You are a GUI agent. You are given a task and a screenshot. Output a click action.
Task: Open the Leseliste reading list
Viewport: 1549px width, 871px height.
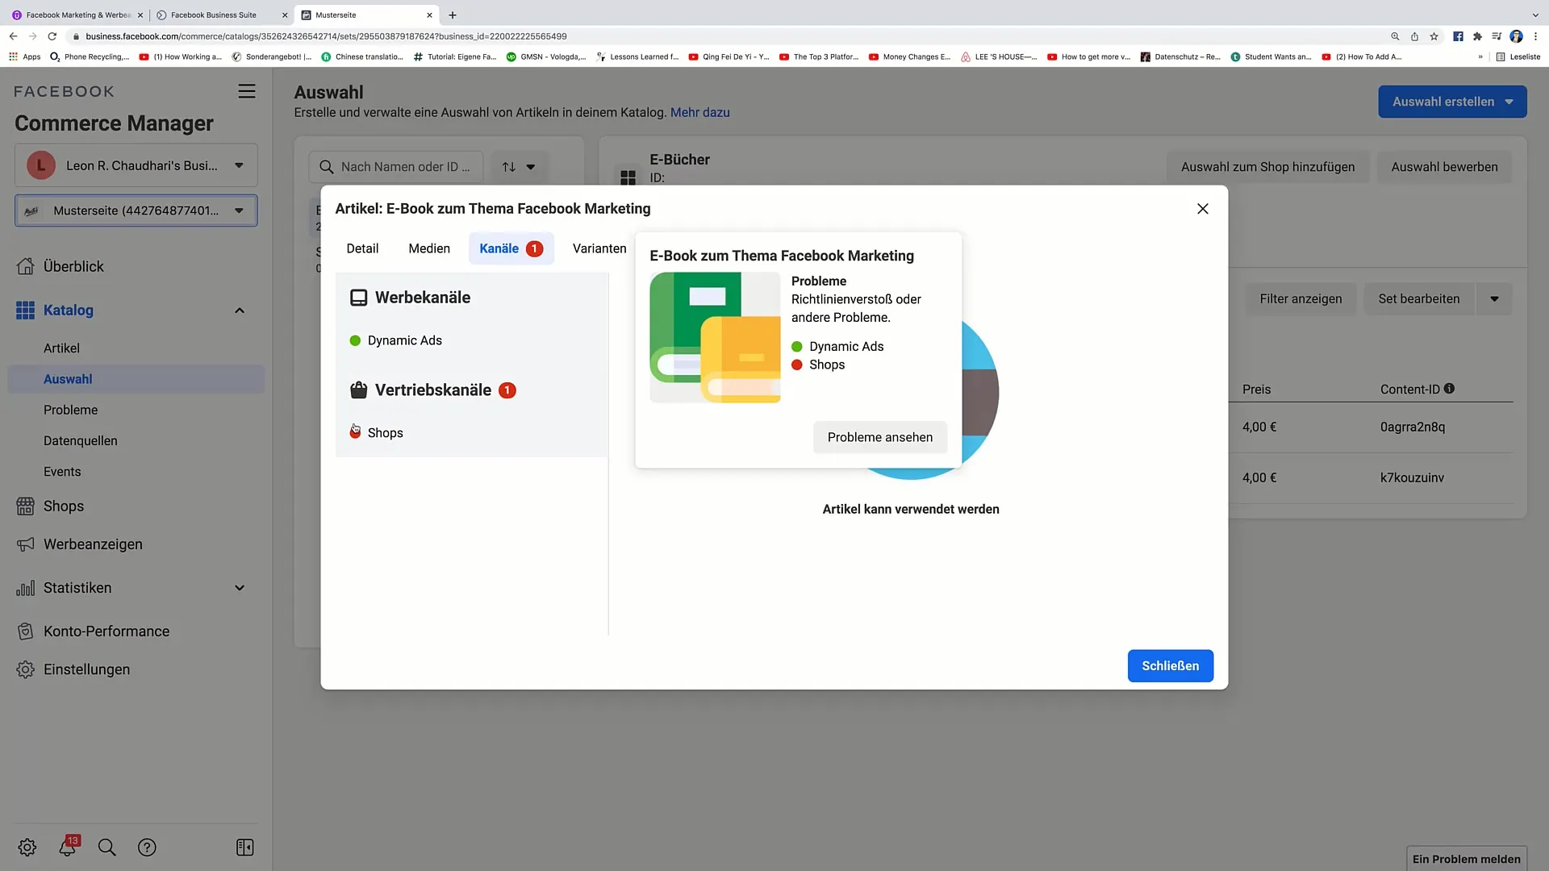[x=1518, y=57]
